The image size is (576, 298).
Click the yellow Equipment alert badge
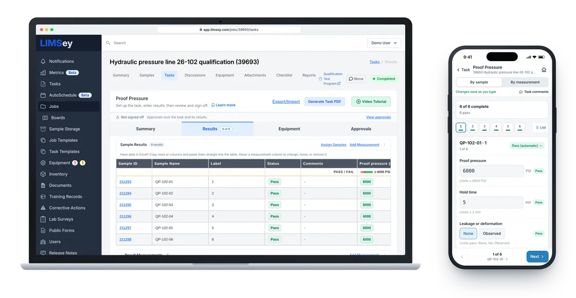coord(83,163)
